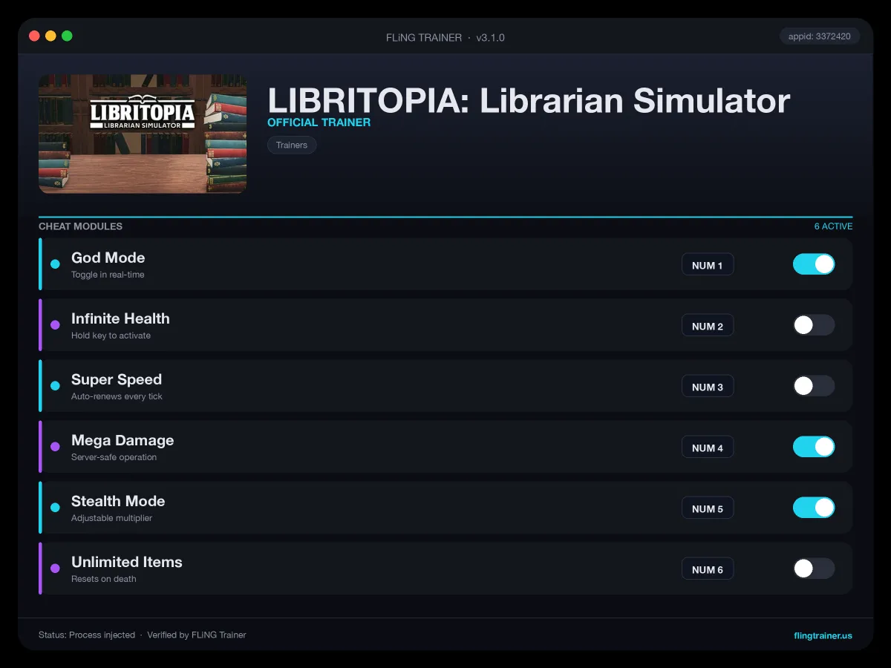Click the NUM 6 hotkey button
Image resolution: width=891 pixels, height=668 pixels.
[708, 569]
